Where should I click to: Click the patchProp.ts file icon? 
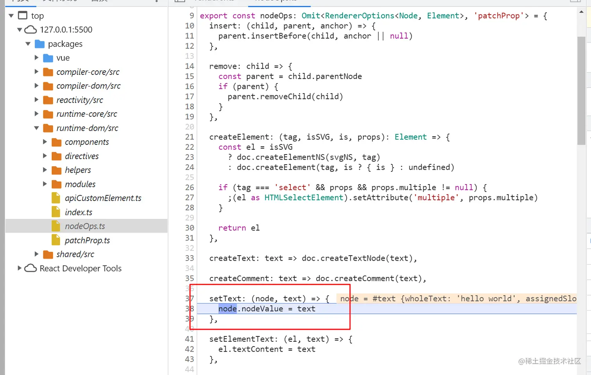click(56, 240)
